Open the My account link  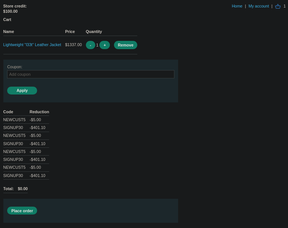coord(259,6)
